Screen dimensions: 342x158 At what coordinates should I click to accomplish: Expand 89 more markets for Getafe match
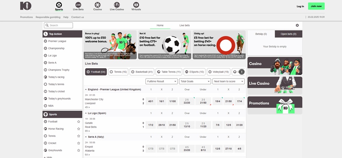87,131
